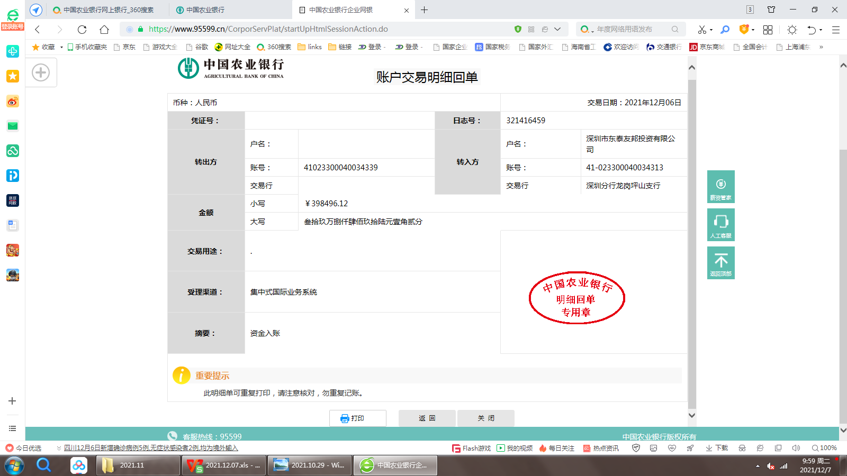Viewport: 847px width, 476px height.
Task: Open the favorites star sidebar icon
Action: coord(13,76)
